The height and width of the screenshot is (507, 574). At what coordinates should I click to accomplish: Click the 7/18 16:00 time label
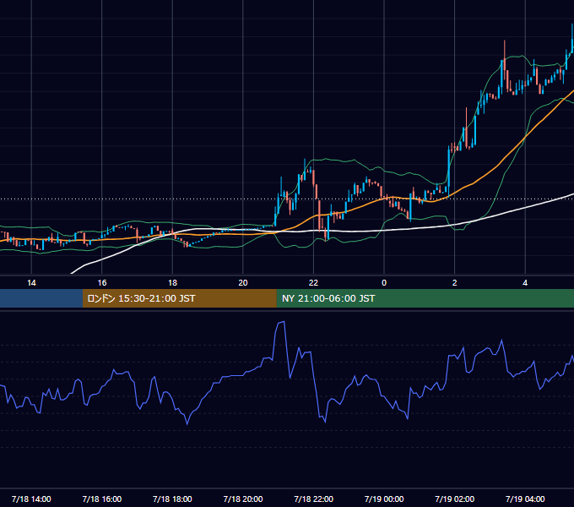click(x=102, y=499)
